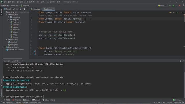The height and width of the screenshot is (104, 185).
Task: Hide the Project panel with the minus icon
Action: pyautogui.click(x=28, y=9)
